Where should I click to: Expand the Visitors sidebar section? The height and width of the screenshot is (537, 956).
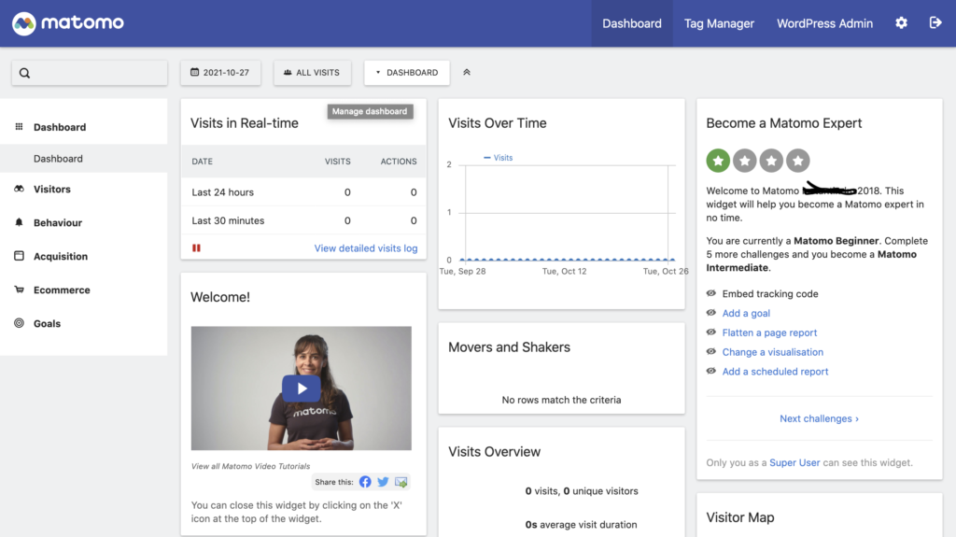(52, 190)
